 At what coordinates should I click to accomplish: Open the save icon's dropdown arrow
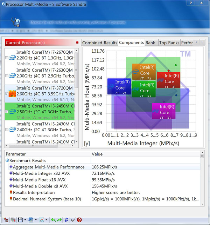tap(25, 220)
